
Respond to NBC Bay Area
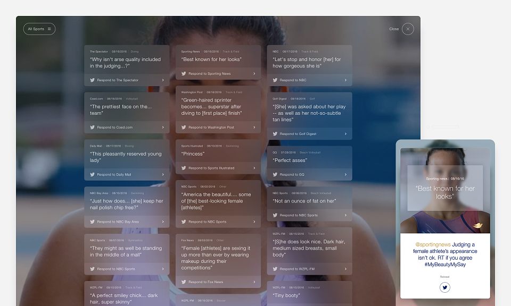click(127, 222)
